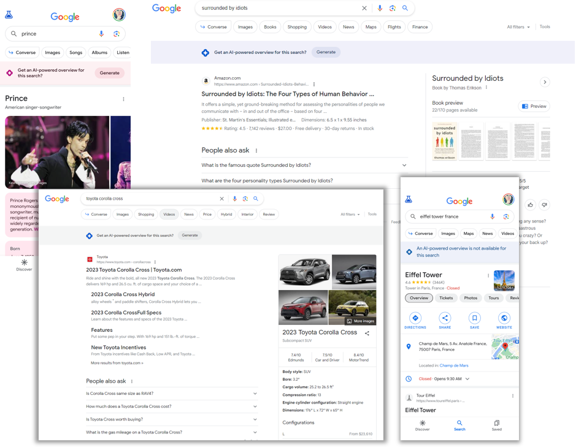
Task: Click search magnifier in toyota corolla cross bar
Action: tap(256, 199)
